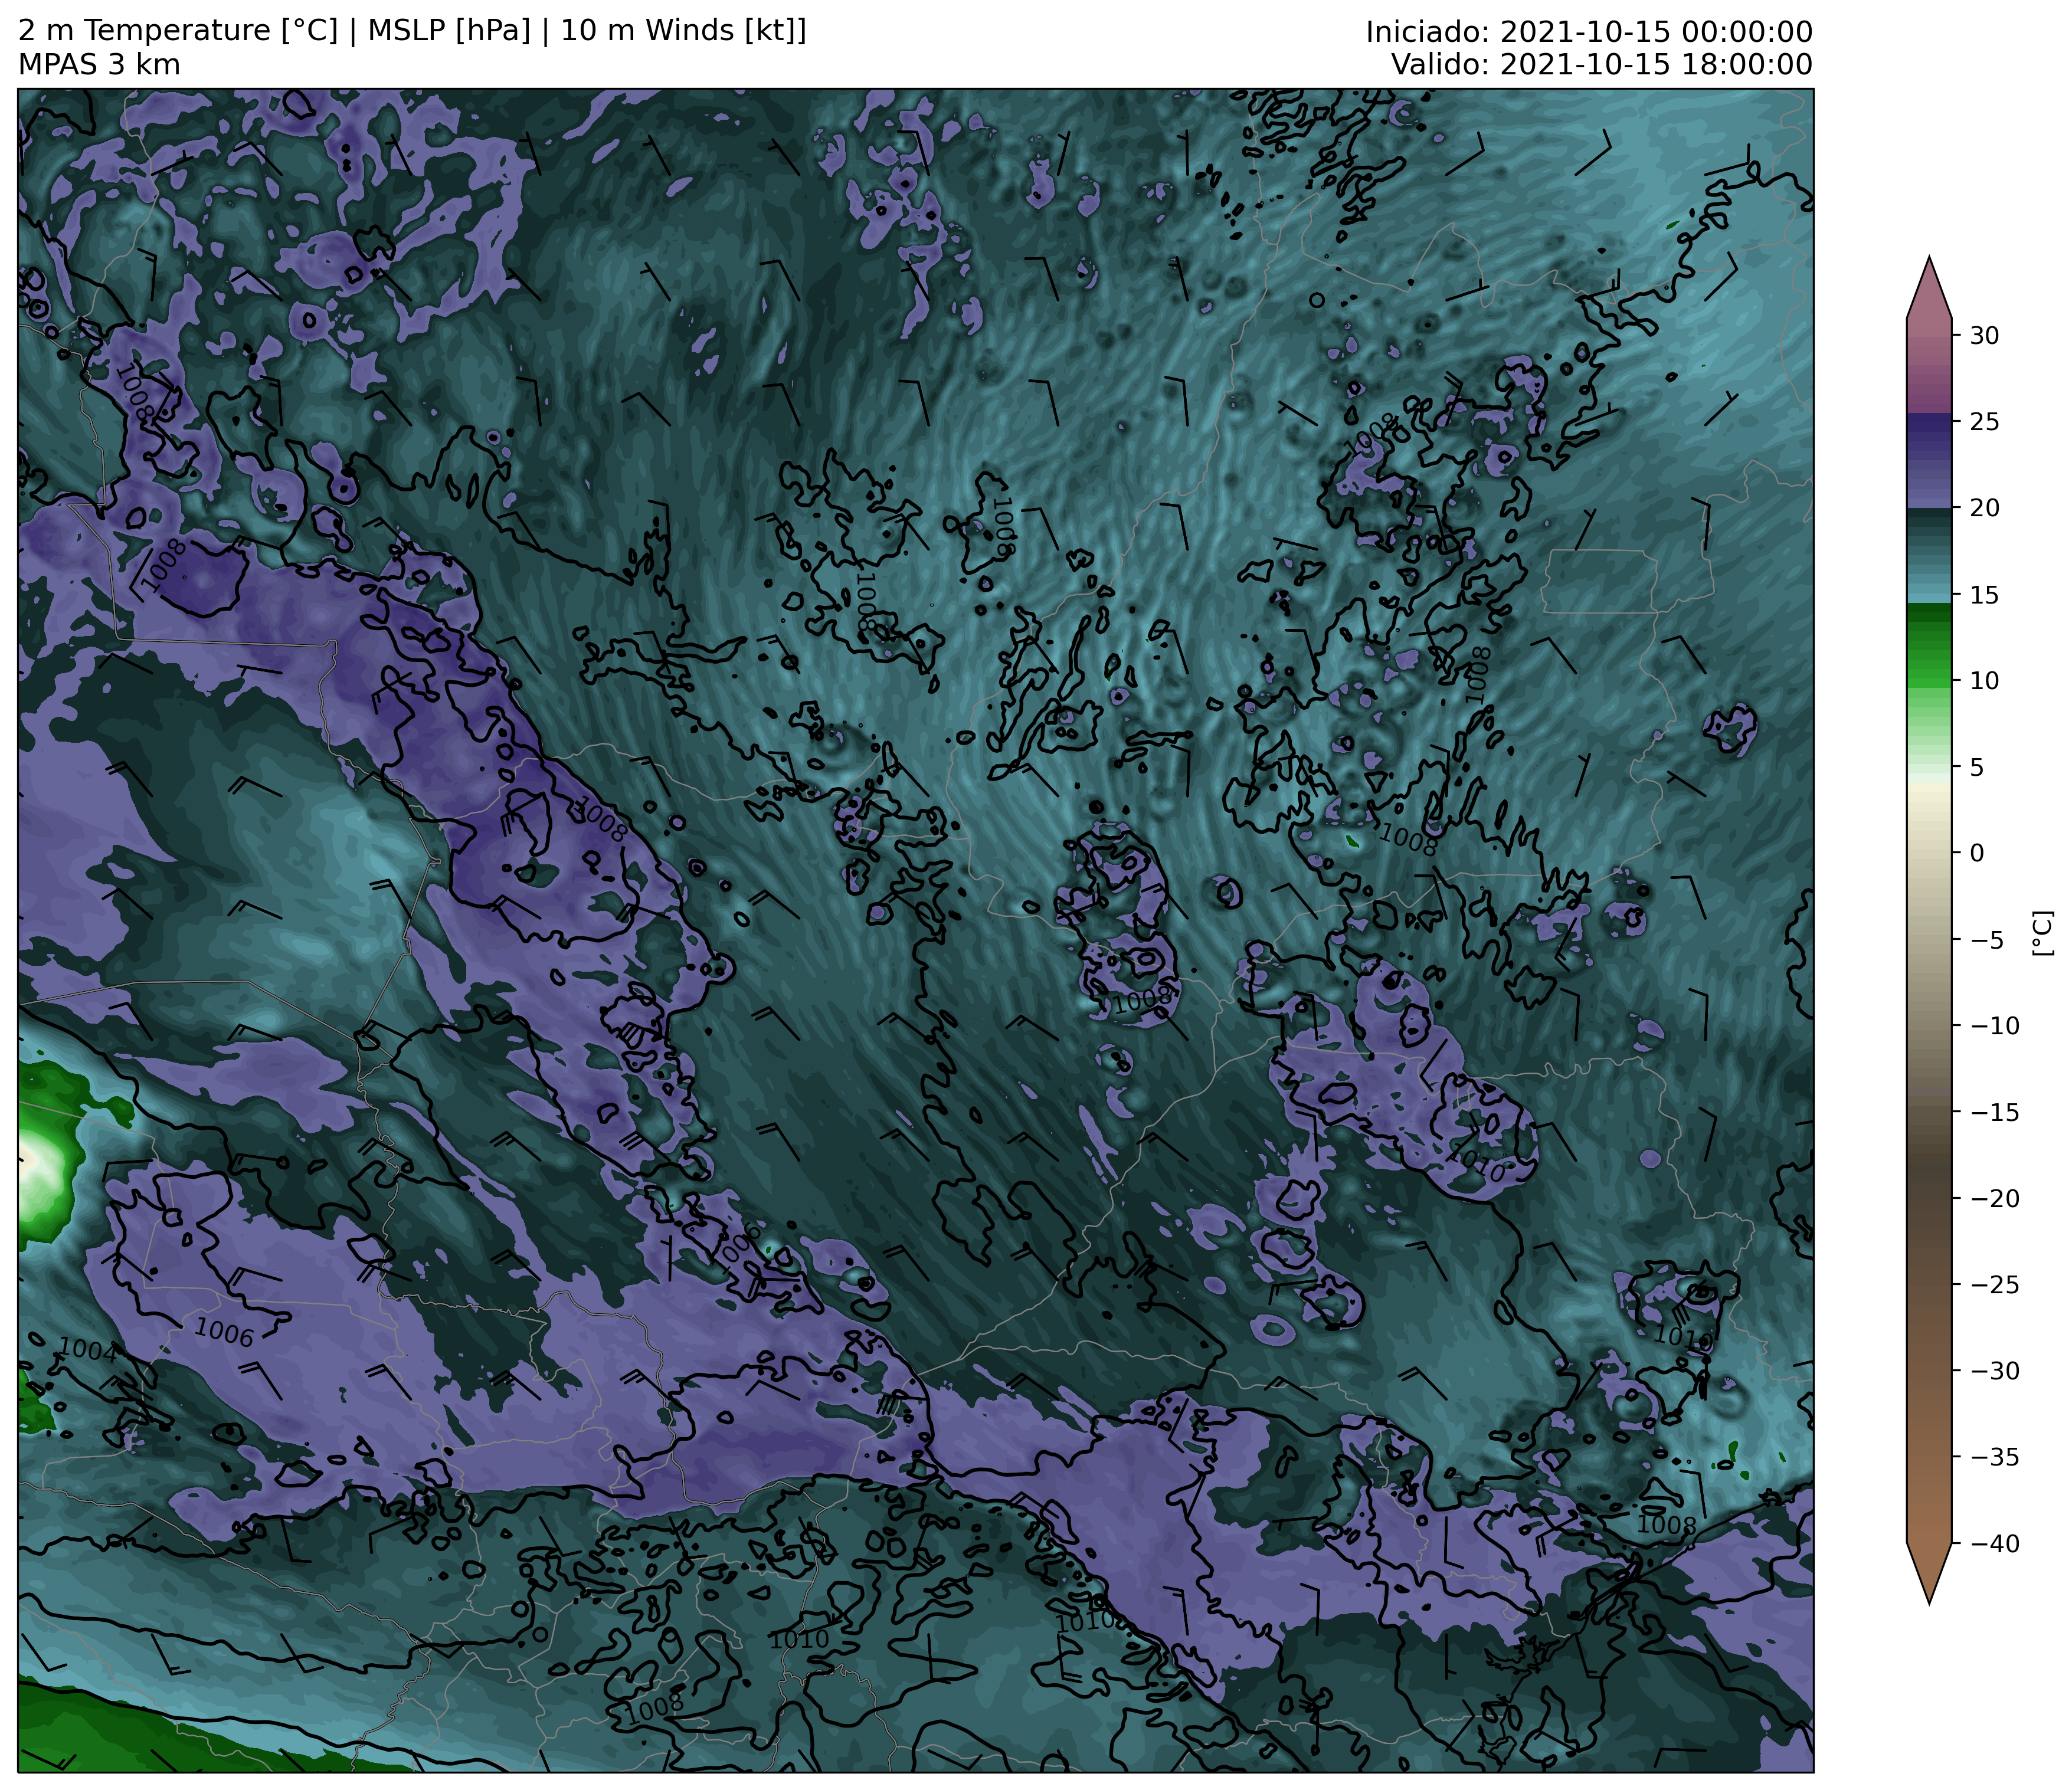This screenshot has width=2072, height=1790.
Task: Click the colorbar tick label 30
Action: click(1985, 336)
